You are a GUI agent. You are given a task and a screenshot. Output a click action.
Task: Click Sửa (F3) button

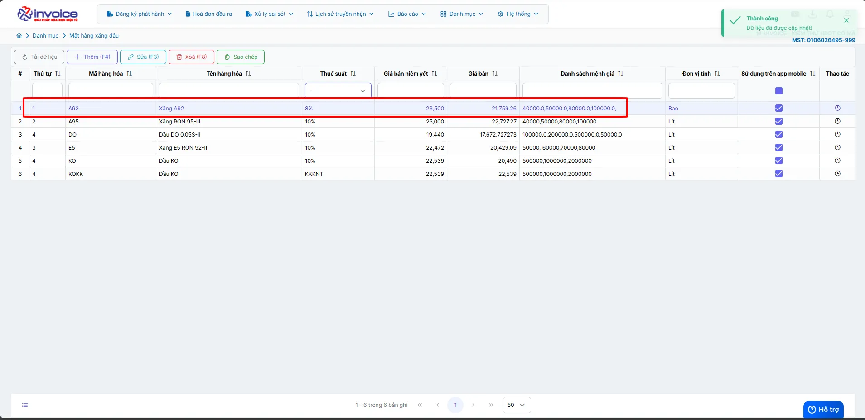[x=143, y=57]
